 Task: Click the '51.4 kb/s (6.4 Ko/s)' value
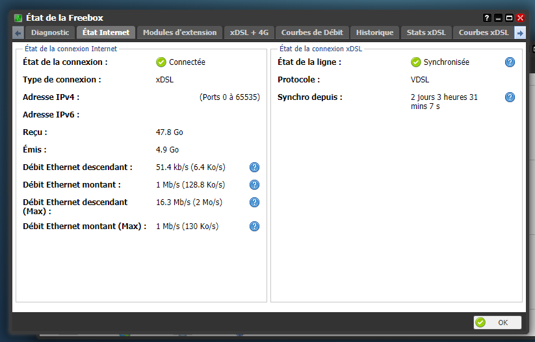190,167
